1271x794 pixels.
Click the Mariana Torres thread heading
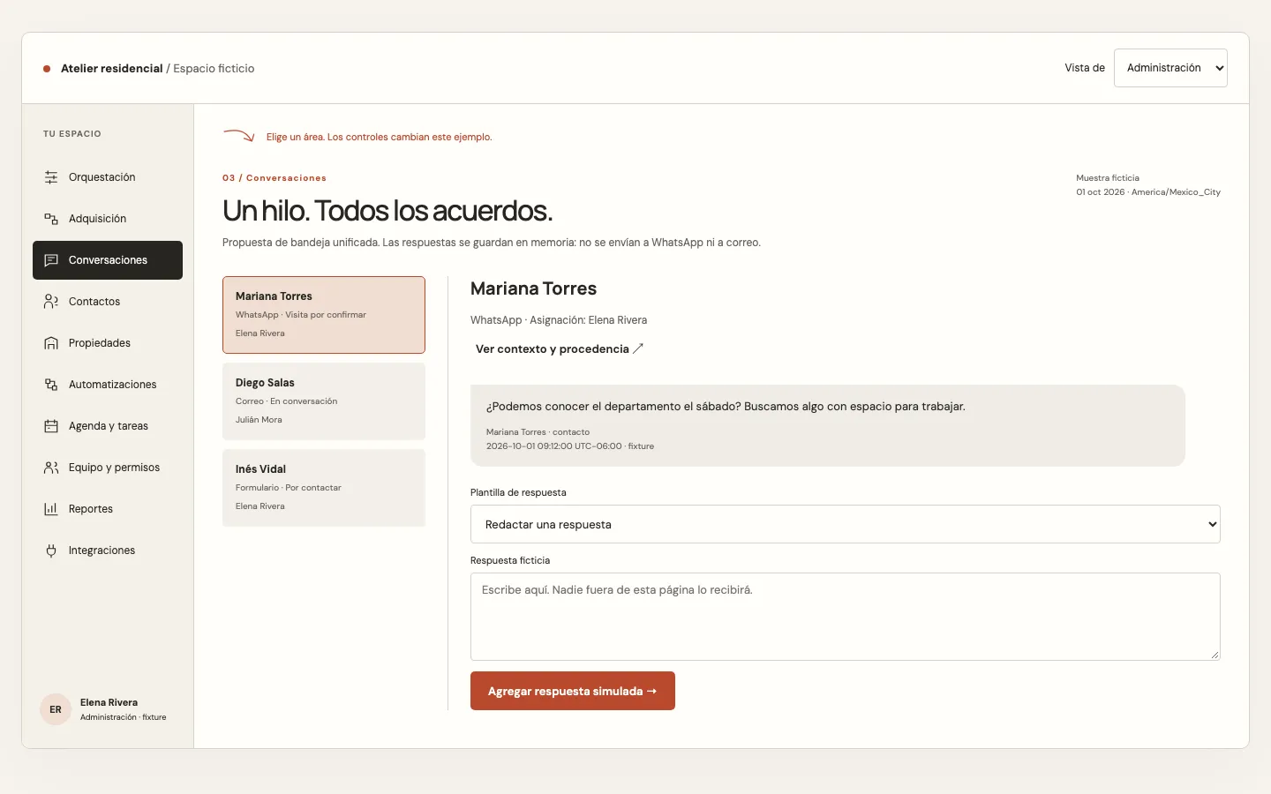tap(533, 288)
